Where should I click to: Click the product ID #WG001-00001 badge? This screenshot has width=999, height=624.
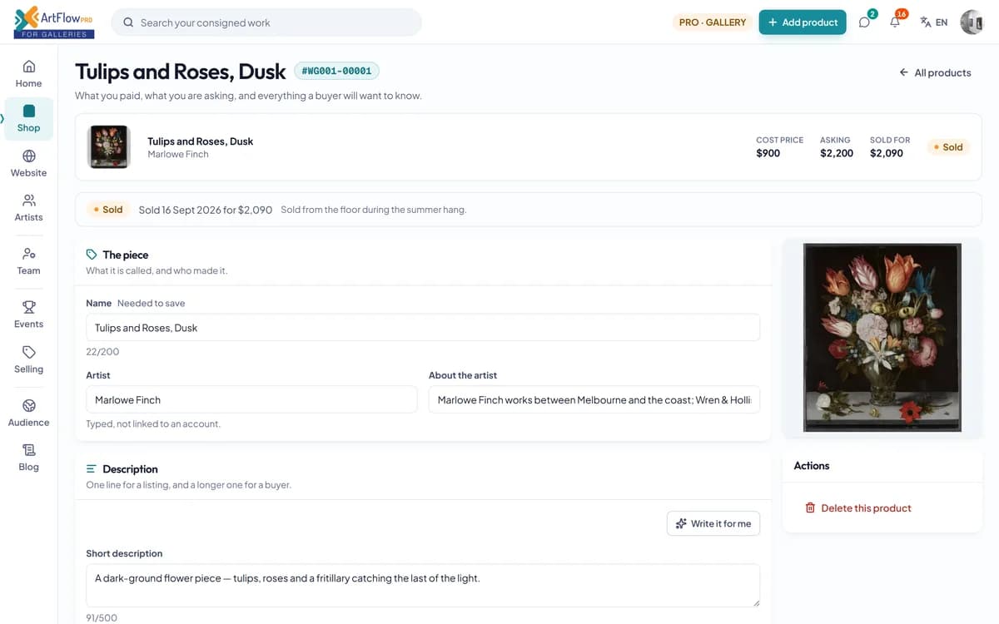[336, 72]
